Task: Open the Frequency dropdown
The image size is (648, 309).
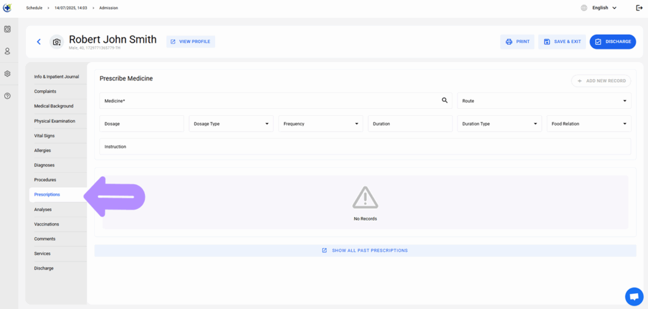Action: click(321, 123)
